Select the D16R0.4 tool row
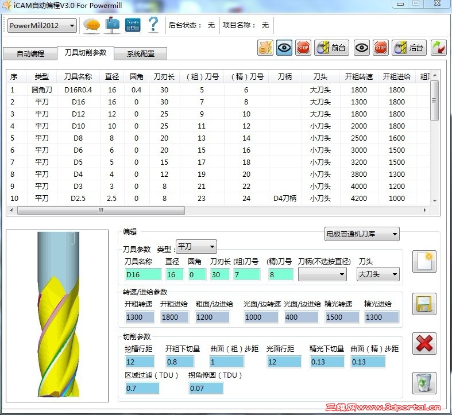The image size is (452, 415). click(x=218, y=90)
